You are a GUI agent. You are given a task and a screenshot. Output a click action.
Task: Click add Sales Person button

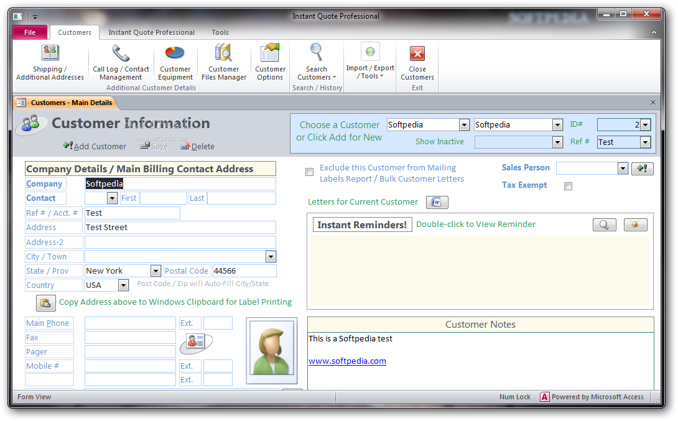point(642,169)
